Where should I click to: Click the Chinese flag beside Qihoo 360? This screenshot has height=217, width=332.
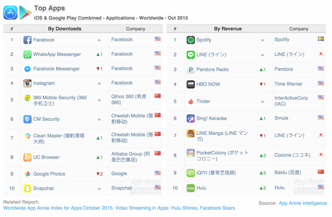(x=158, y=96)
